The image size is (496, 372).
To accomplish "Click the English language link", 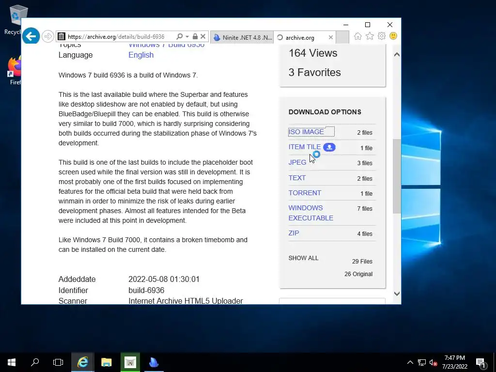I will click(x=141, y=55).
